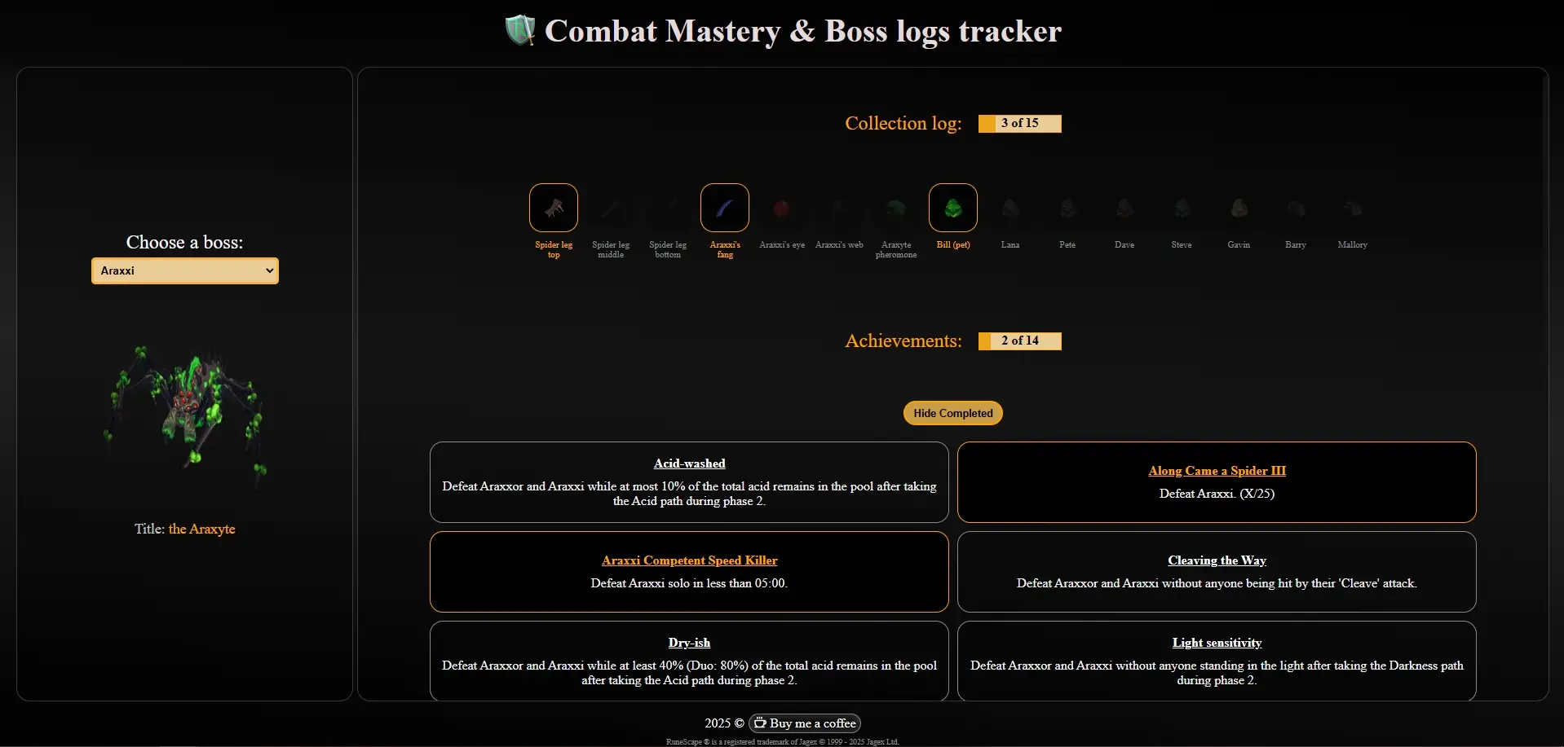
Task: Open the Along Came a Spider III link
Action: coord(1217,471)
